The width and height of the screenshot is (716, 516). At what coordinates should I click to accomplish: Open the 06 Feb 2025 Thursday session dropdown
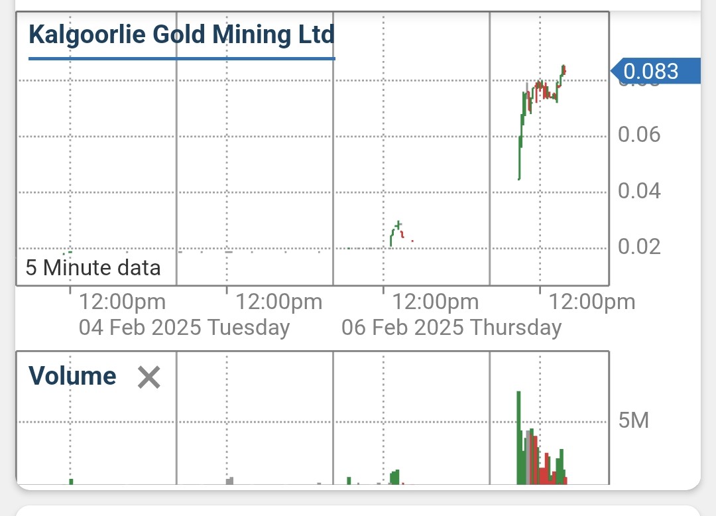click(452, 327)
